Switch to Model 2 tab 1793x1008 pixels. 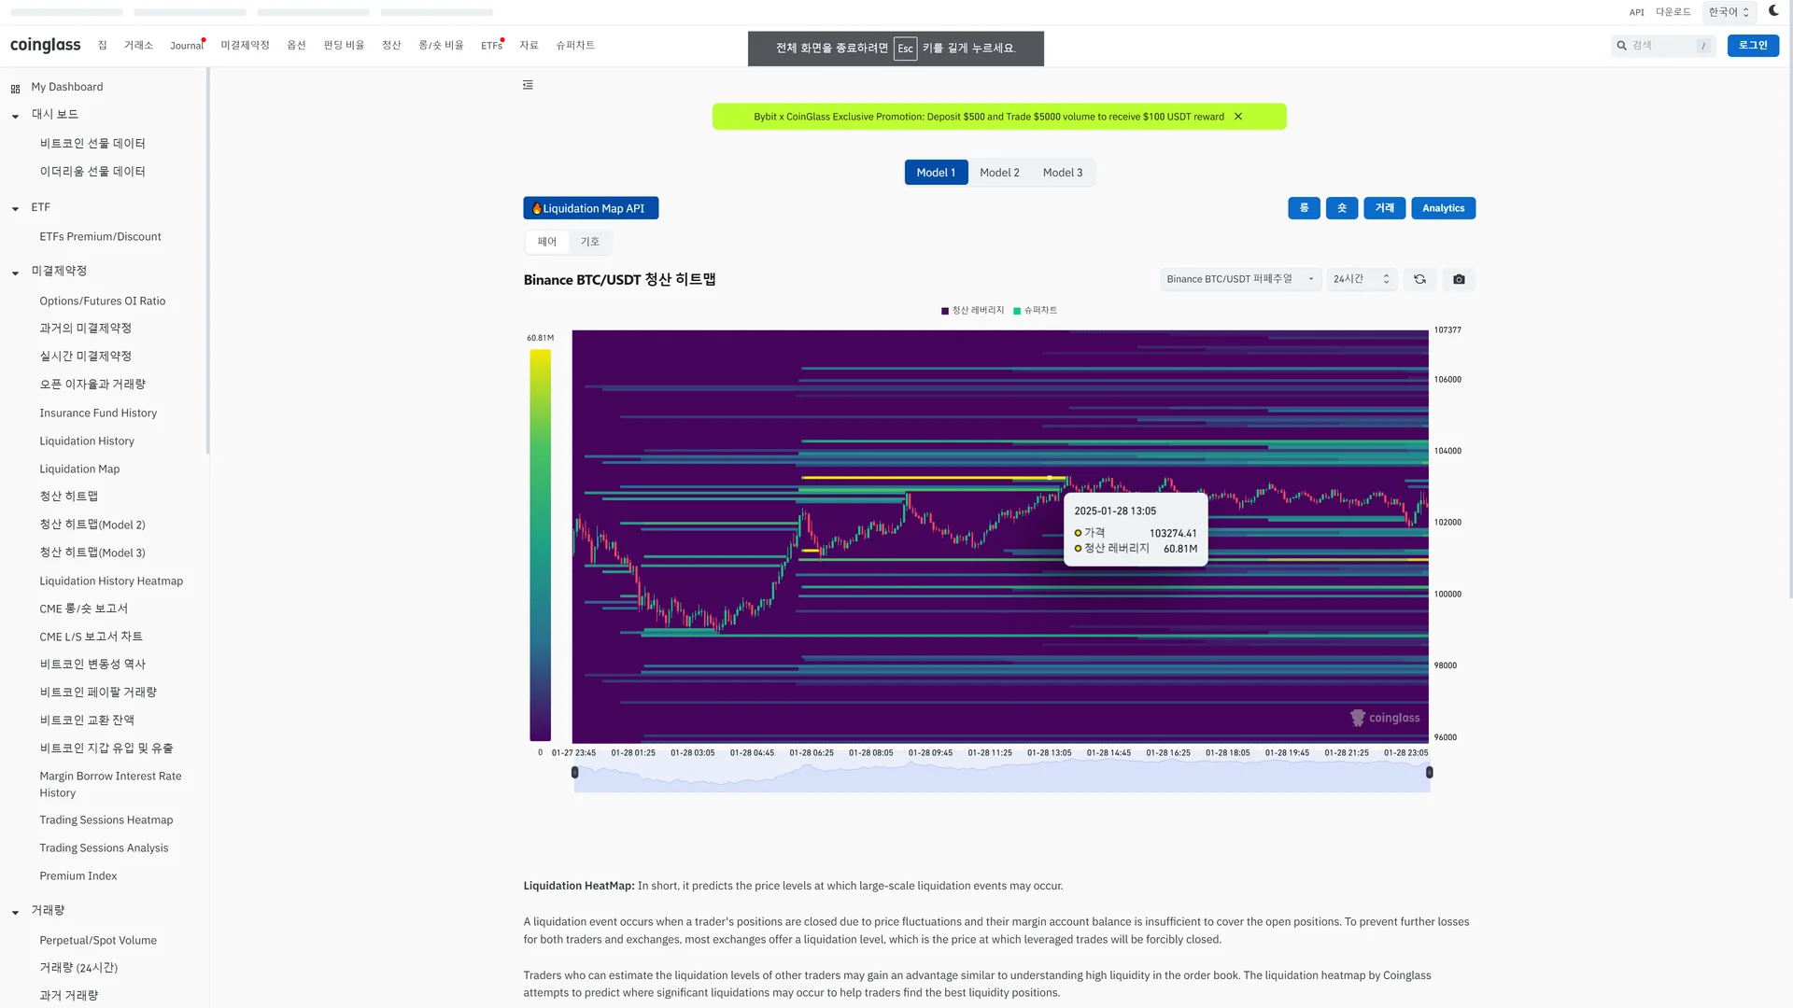tap(998, 173)
